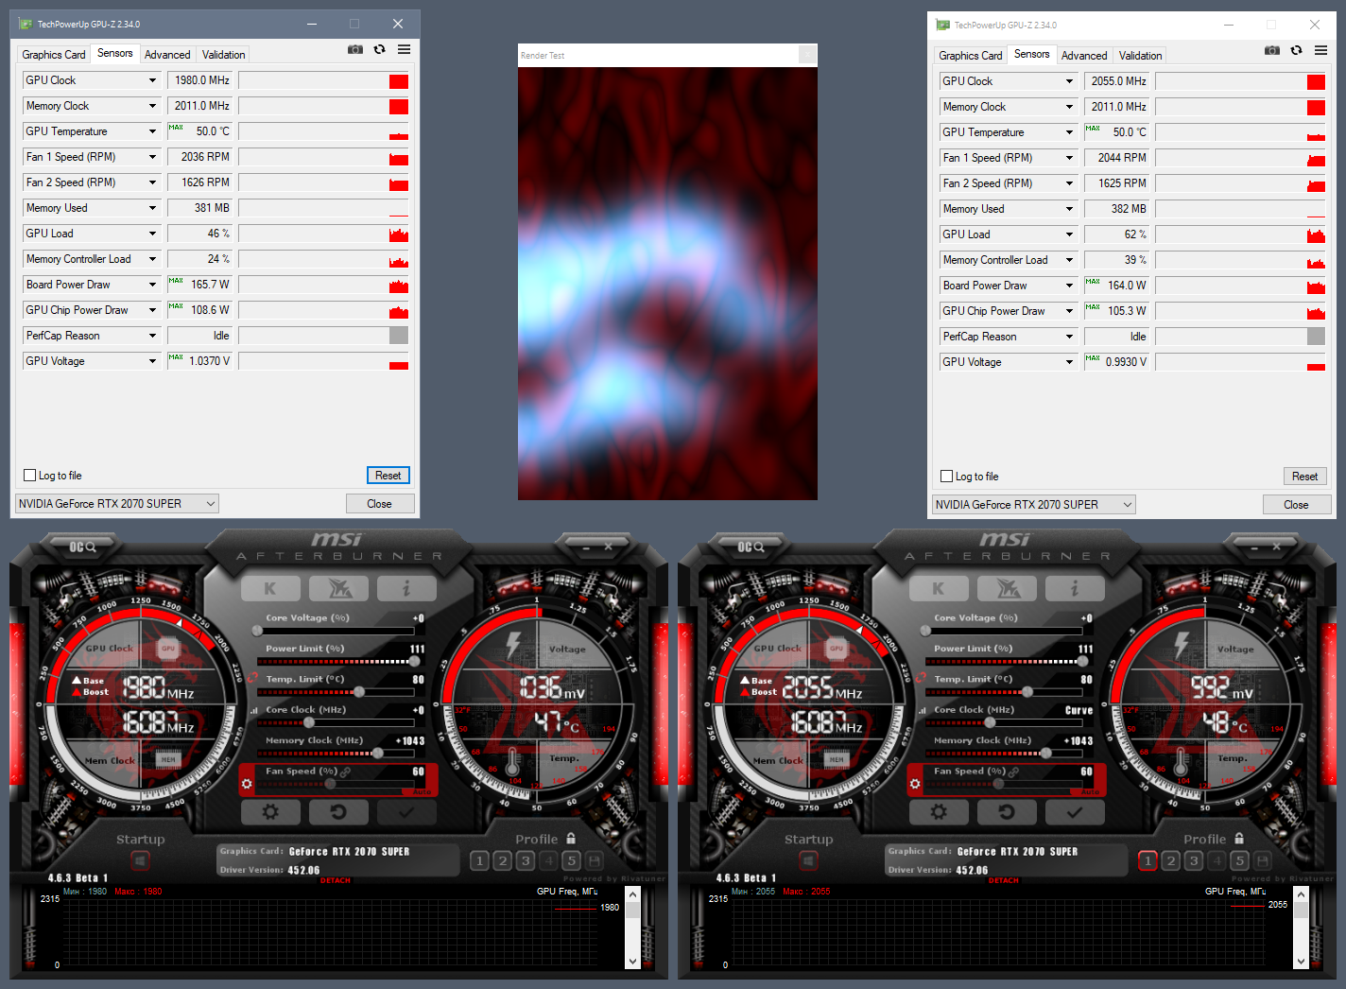1346x989 pixels.
Task: Switch to Advanced tab in right GPU-Z
Action: [1084, 56]
